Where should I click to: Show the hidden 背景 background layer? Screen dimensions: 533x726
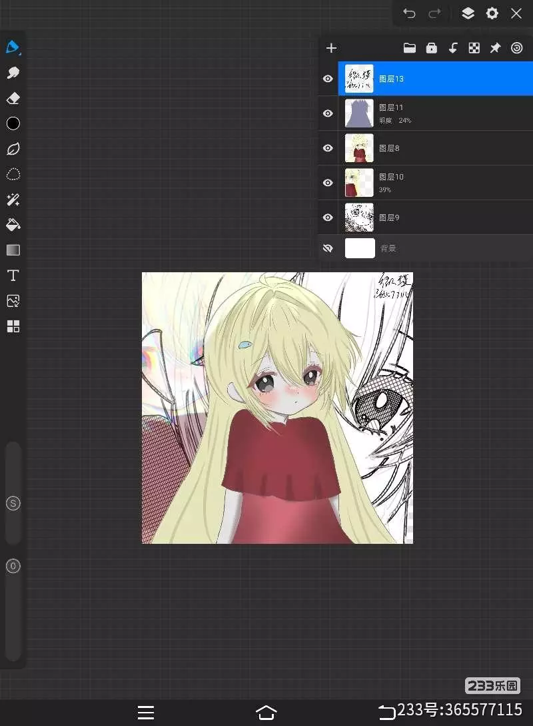328,248
